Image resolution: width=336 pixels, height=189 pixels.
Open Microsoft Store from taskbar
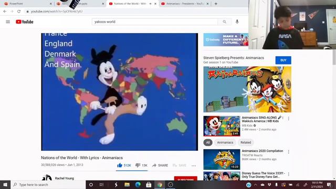149,185
